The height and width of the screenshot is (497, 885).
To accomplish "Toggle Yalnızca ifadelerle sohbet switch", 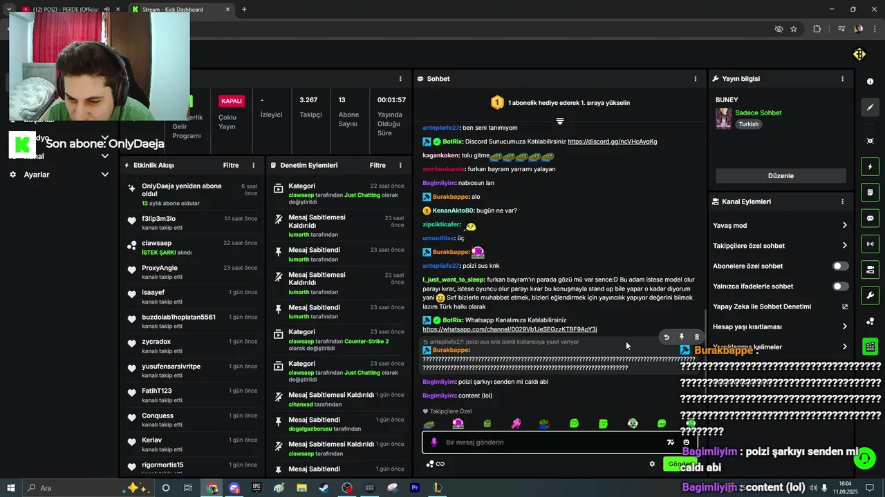I will (840, 286).
